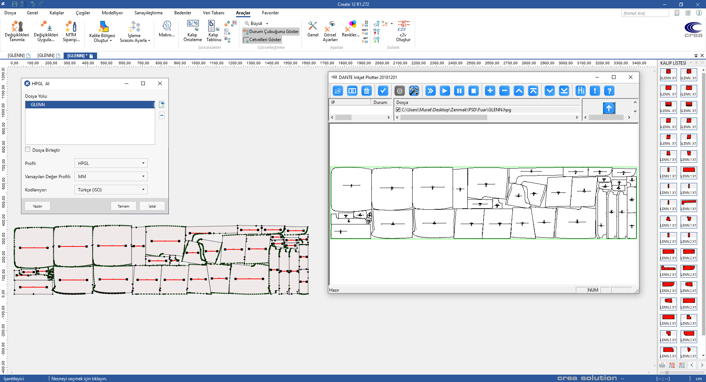Click the pause button in plotter window
706x382 pixels.
459,91
